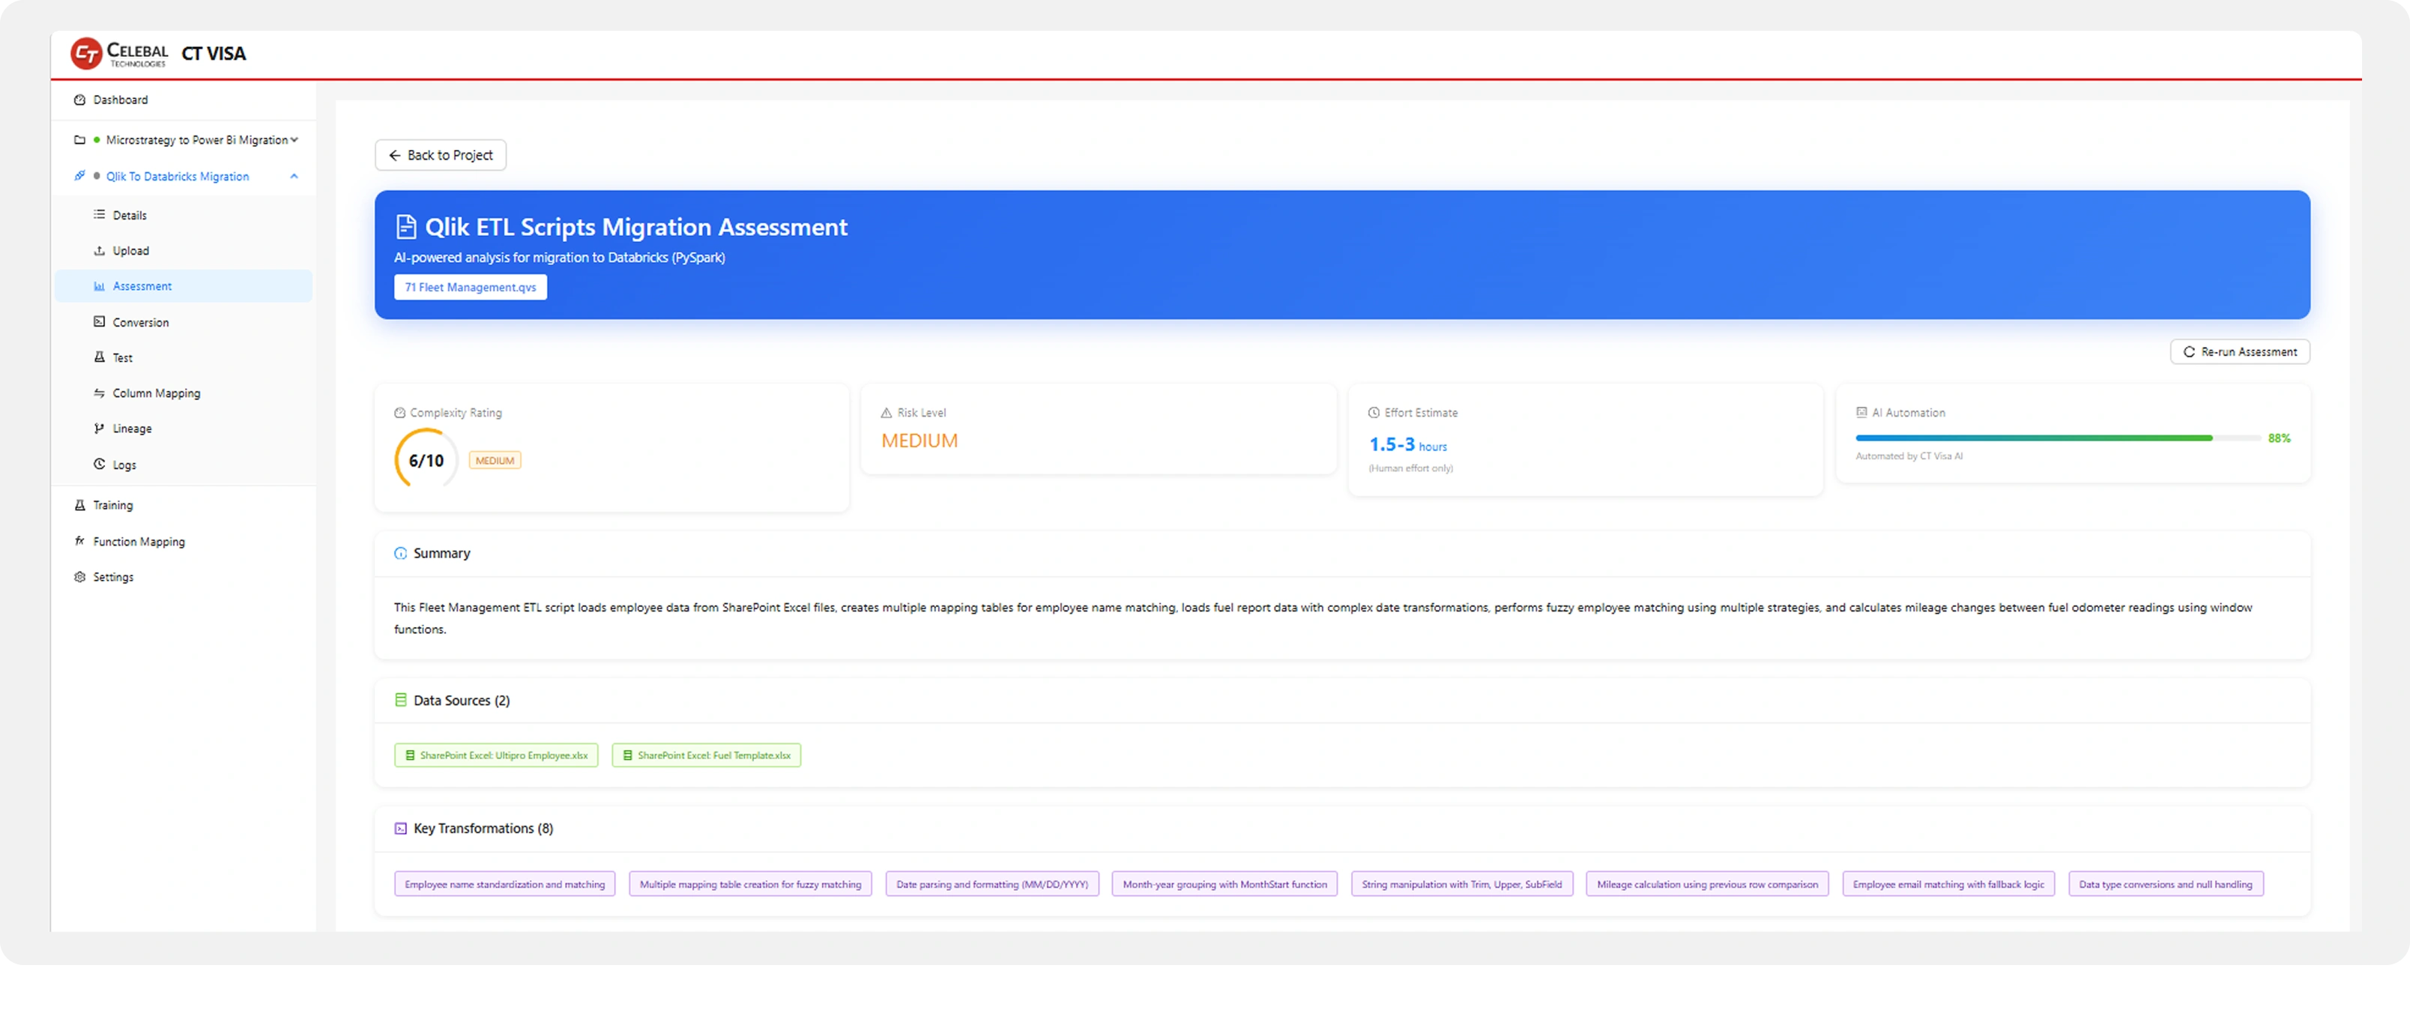This screenshot has width=2410, height=1031.
Task: Click Employee name standardization and matching tag
Action: tap(505, 884)
